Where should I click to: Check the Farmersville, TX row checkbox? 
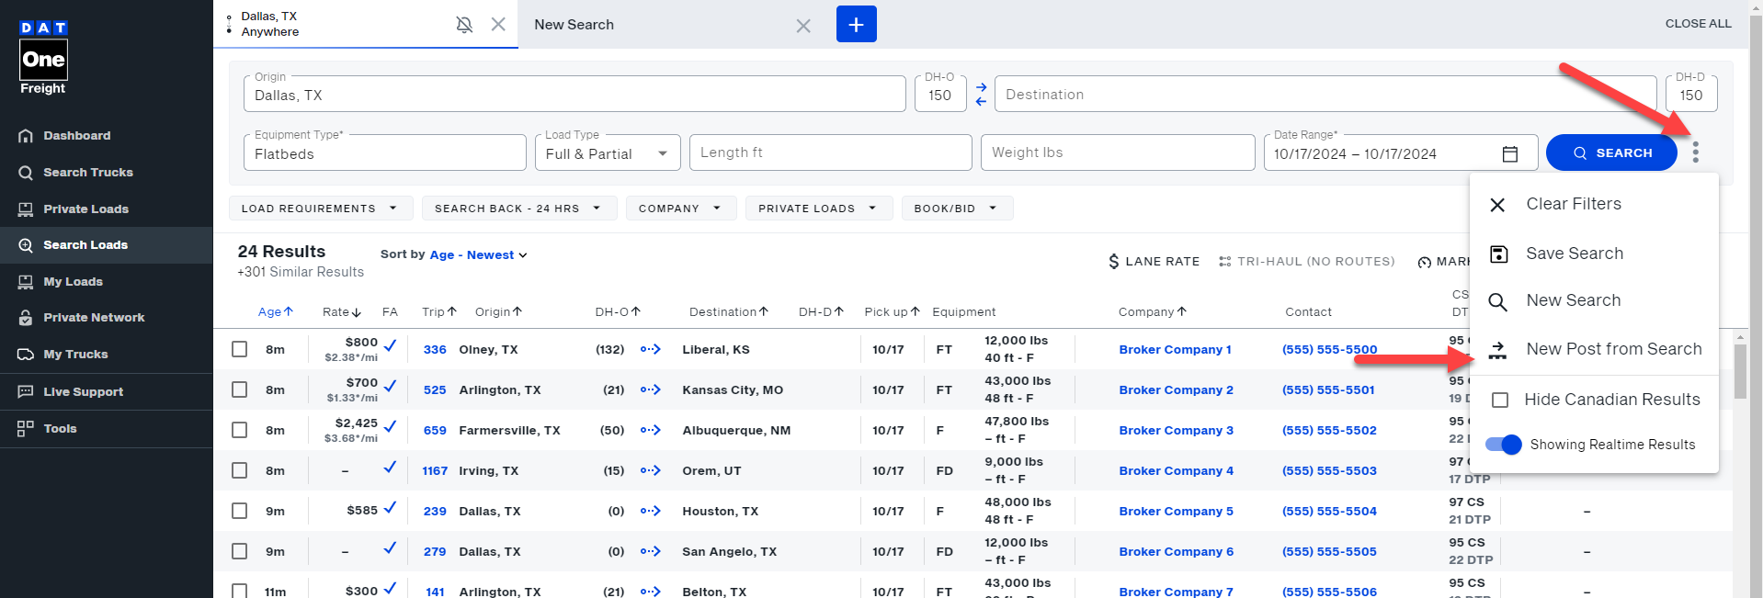pyautogui.click(x=240, y=430)
